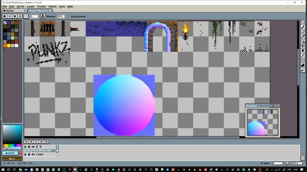
Task: Go to the first frame
Action: [x=26, y=142]
